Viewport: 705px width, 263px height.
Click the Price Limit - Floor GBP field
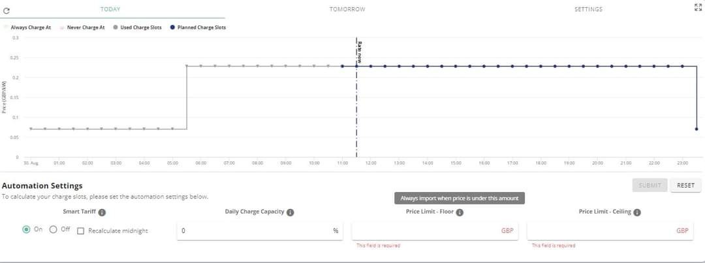tap(435, 230)
